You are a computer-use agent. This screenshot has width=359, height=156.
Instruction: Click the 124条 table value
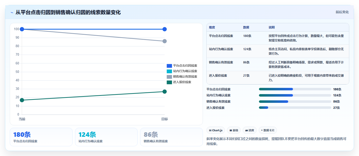(247, 49)
